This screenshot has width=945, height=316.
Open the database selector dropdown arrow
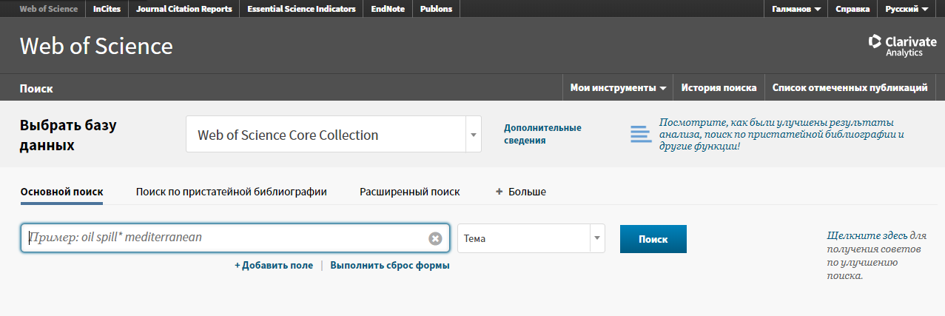click(473, 135)
